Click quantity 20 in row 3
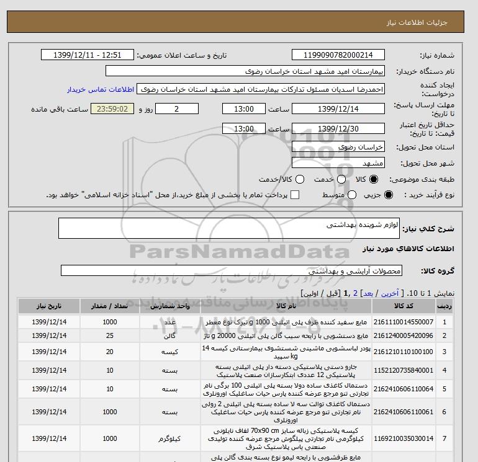This screenshot has height=462, width=478. pyautogui.click(x=110, y=352)
